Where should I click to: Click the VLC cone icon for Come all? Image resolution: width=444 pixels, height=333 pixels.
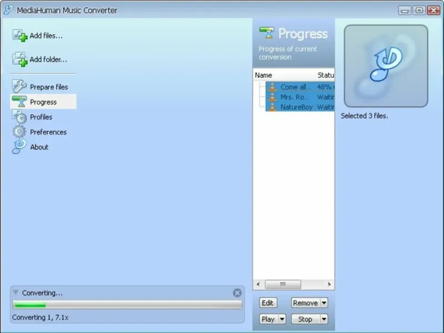coord(273,87)
